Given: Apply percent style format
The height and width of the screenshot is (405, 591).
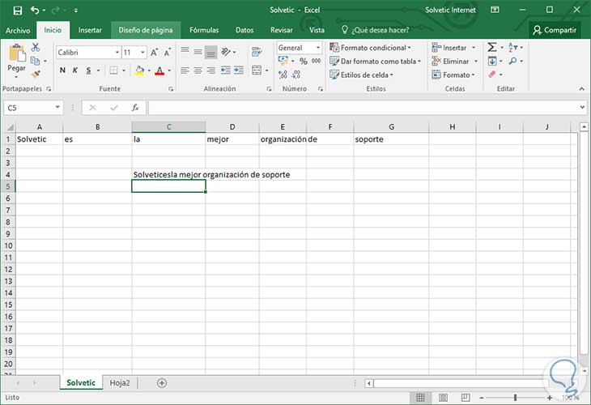Looking at the screenshot, I should pyautogui.click(x=304, y=61).
